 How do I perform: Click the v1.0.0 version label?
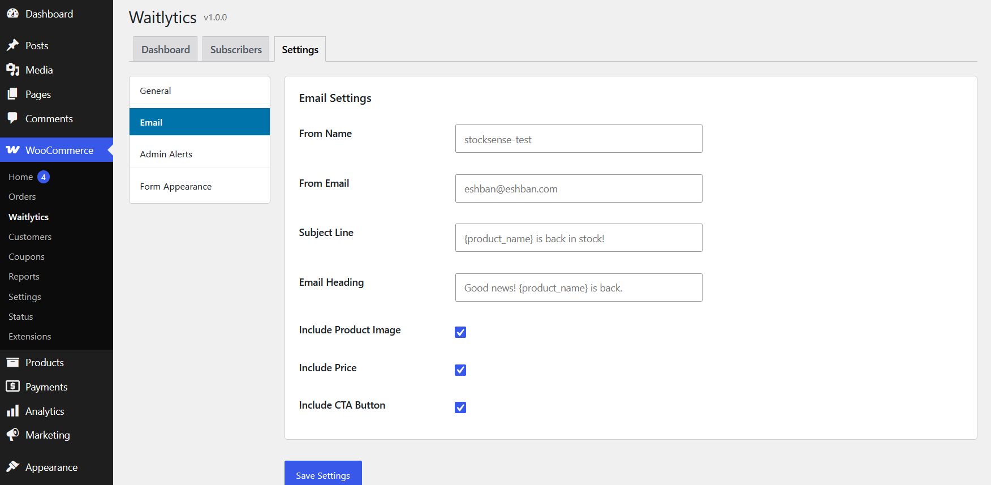(x=215, y=18)
